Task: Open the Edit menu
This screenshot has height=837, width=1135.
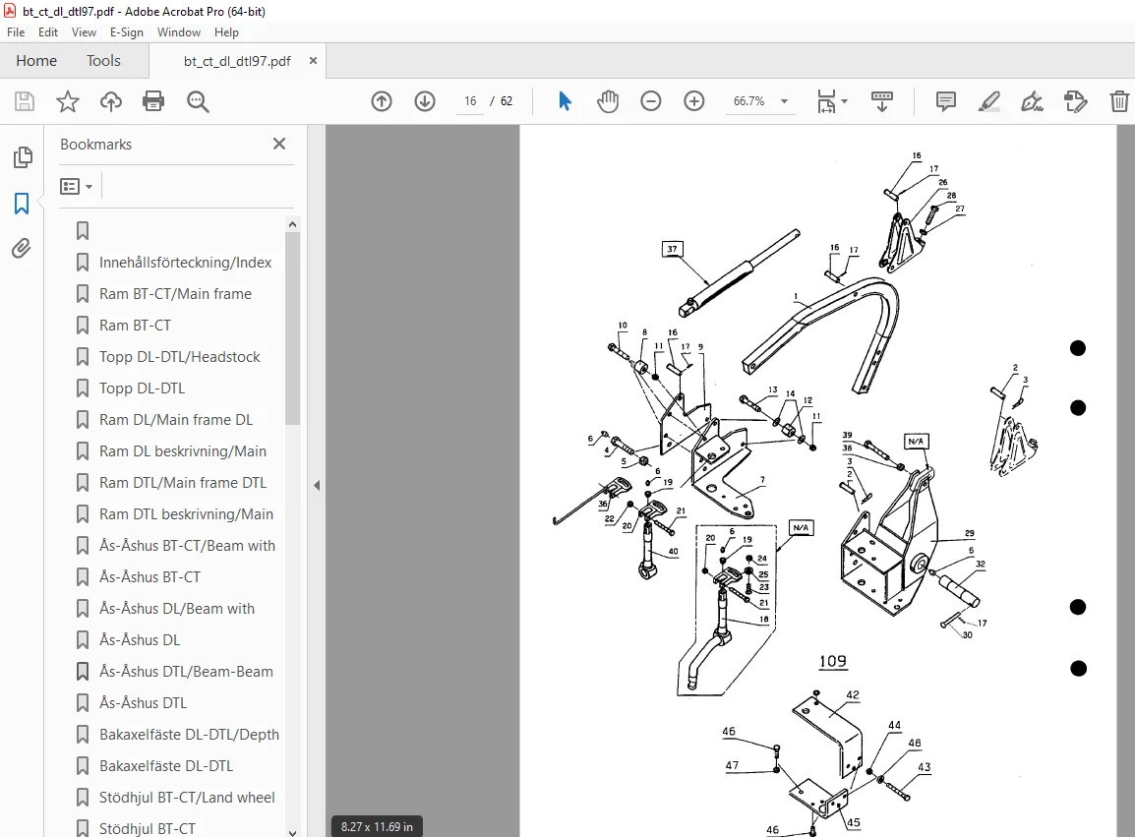Action: pyautogui.click(x=48, y=31)
